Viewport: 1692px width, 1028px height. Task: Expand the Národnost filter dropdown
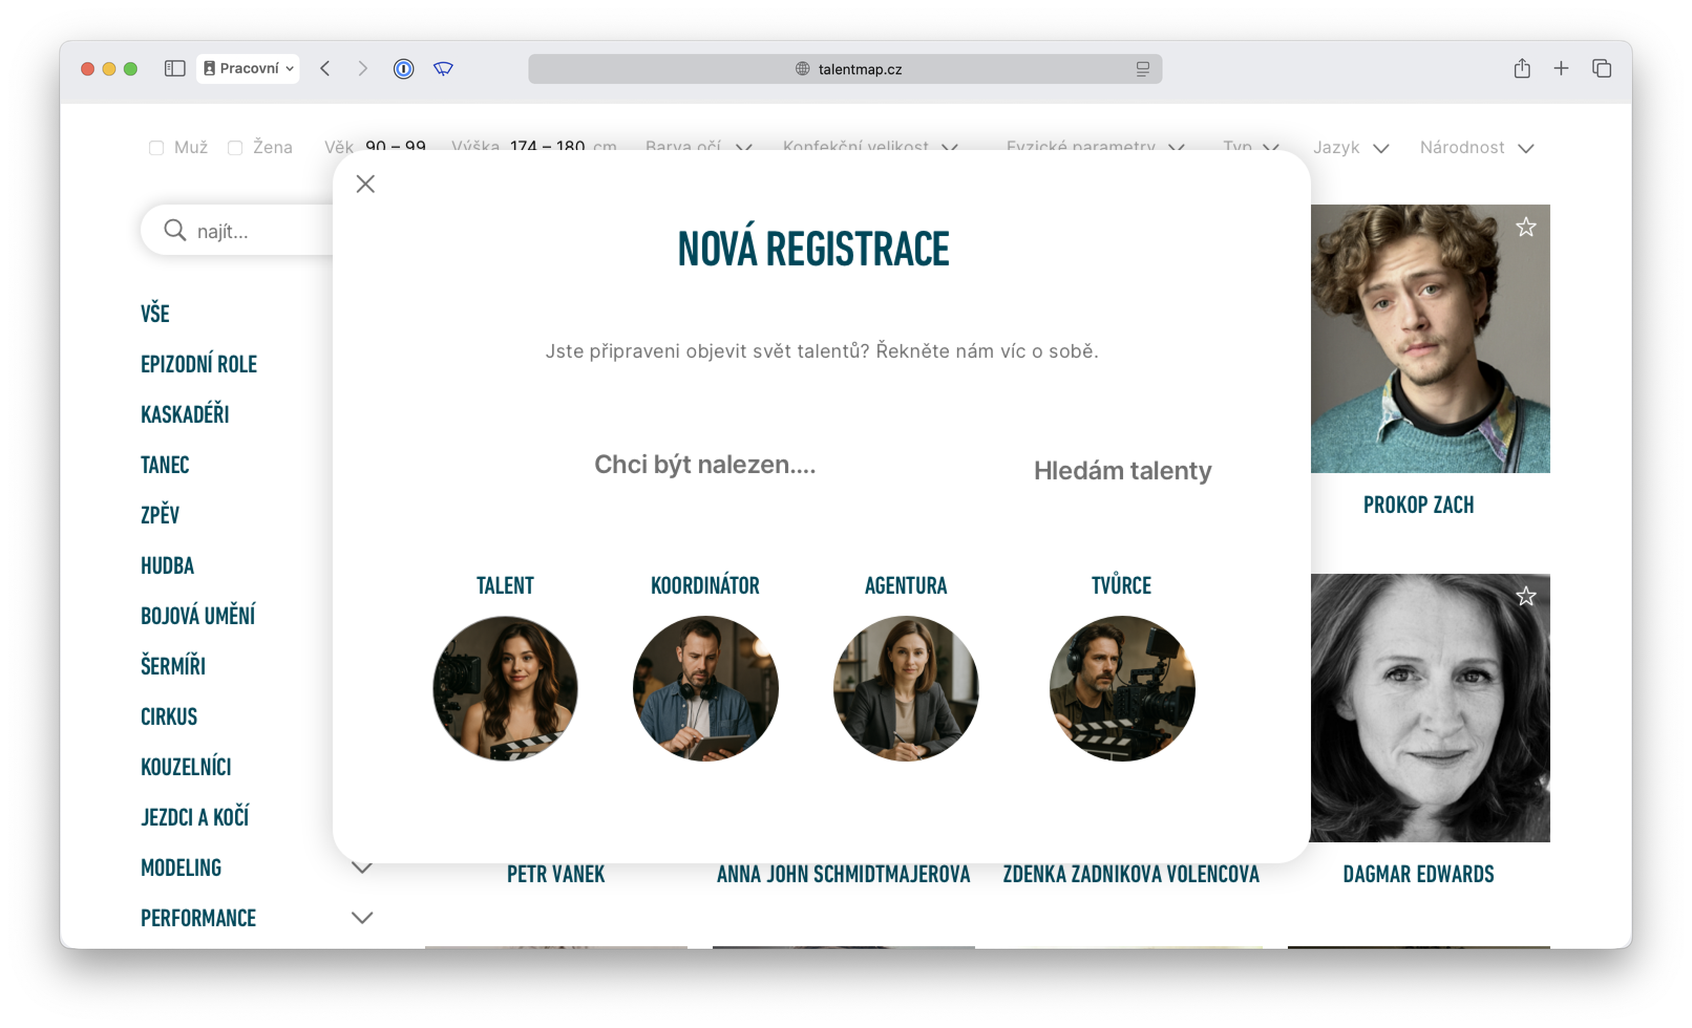click(x=1476, y=147)
